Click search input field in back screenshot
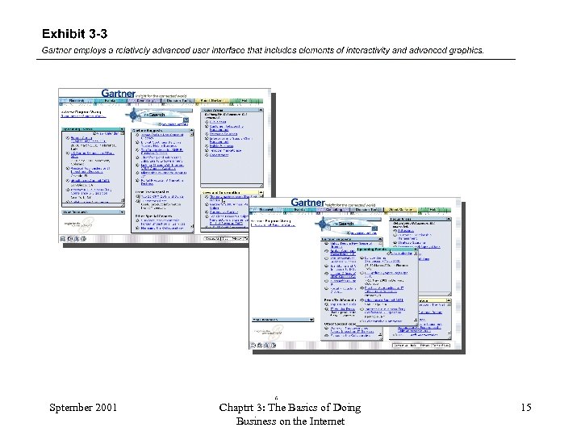Image resolution: width=581 pixels, height=436 pixels. [162, 119]
